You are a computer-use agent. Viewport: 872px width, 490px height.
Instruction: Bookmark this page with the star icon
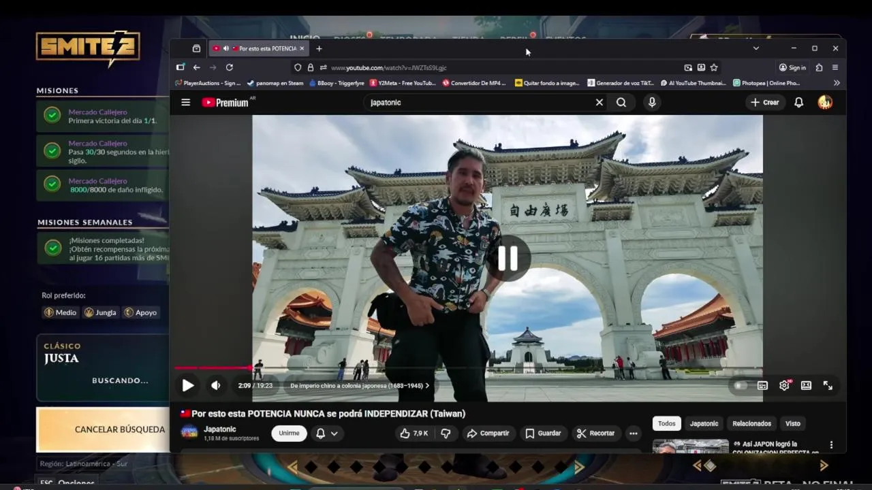[714, 67]
